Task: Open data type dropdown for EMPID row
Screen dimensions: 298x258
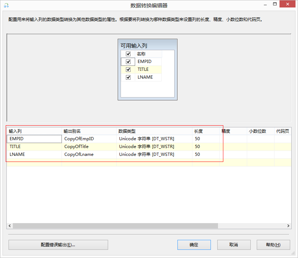Action: point(154,139)
